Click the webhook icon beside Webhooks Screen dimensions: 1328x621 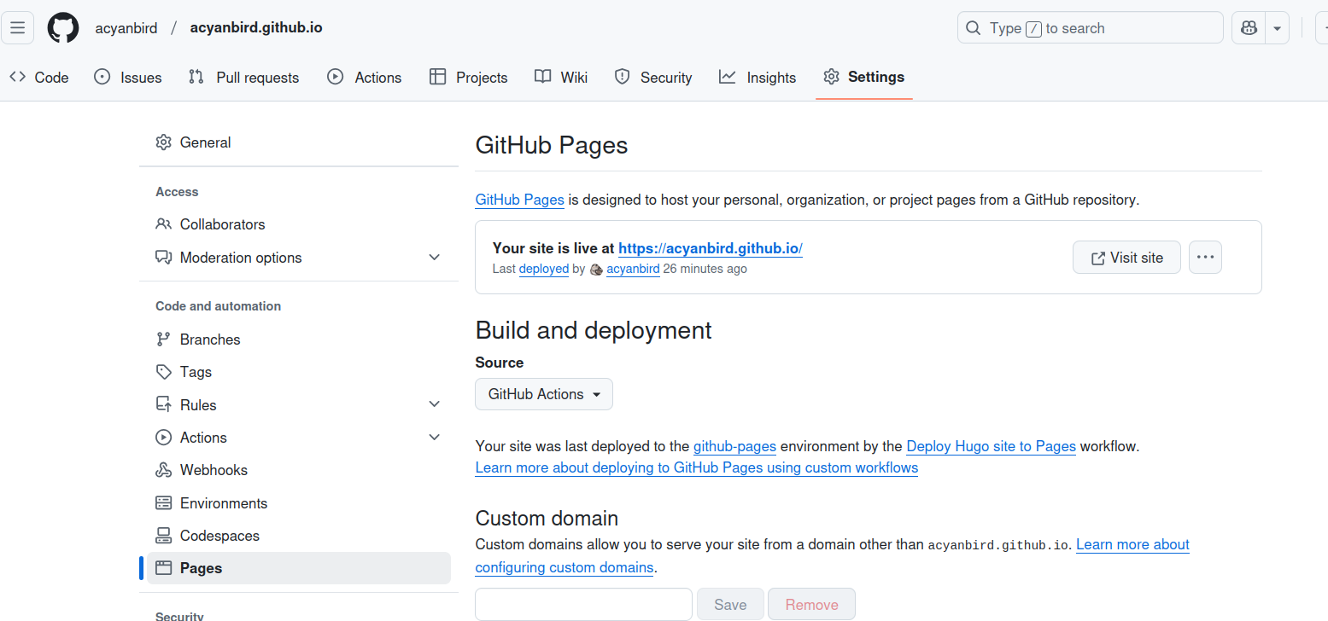tap(163, 470)
